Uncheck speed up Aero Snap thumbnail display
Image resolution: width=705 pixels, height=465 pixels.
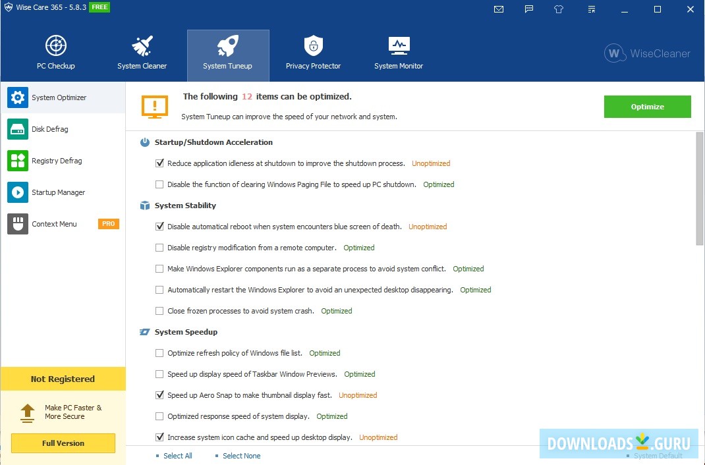[159, 395]
